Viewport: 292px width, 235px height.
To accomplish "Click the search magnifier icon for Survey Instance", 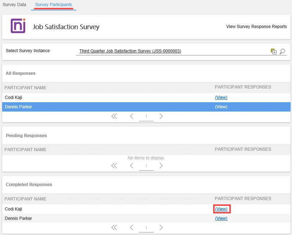I will 283,51.
